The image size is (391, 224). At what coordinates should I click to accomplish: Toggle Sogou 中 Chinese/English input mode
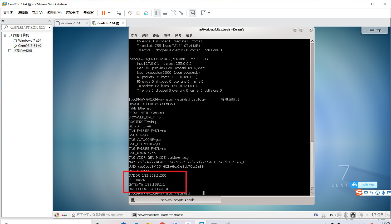pyautogui.click(x=366, y=193)
